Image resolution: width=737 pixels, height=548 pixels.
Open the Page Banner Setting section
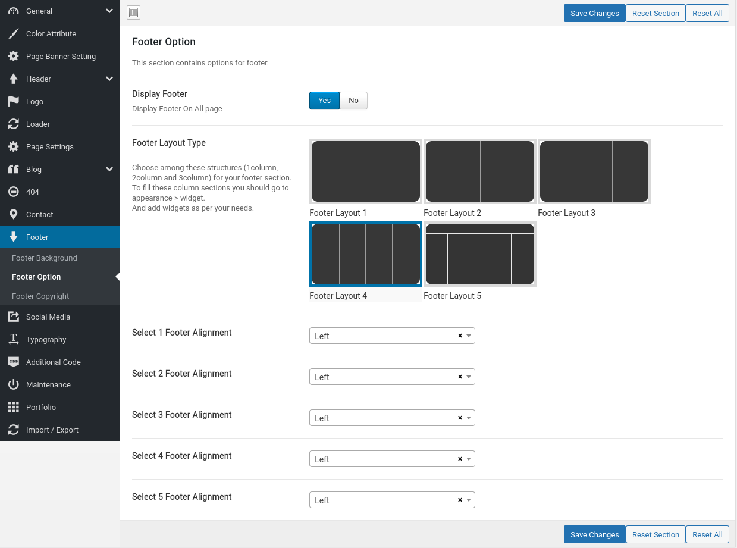coord(59,56)
